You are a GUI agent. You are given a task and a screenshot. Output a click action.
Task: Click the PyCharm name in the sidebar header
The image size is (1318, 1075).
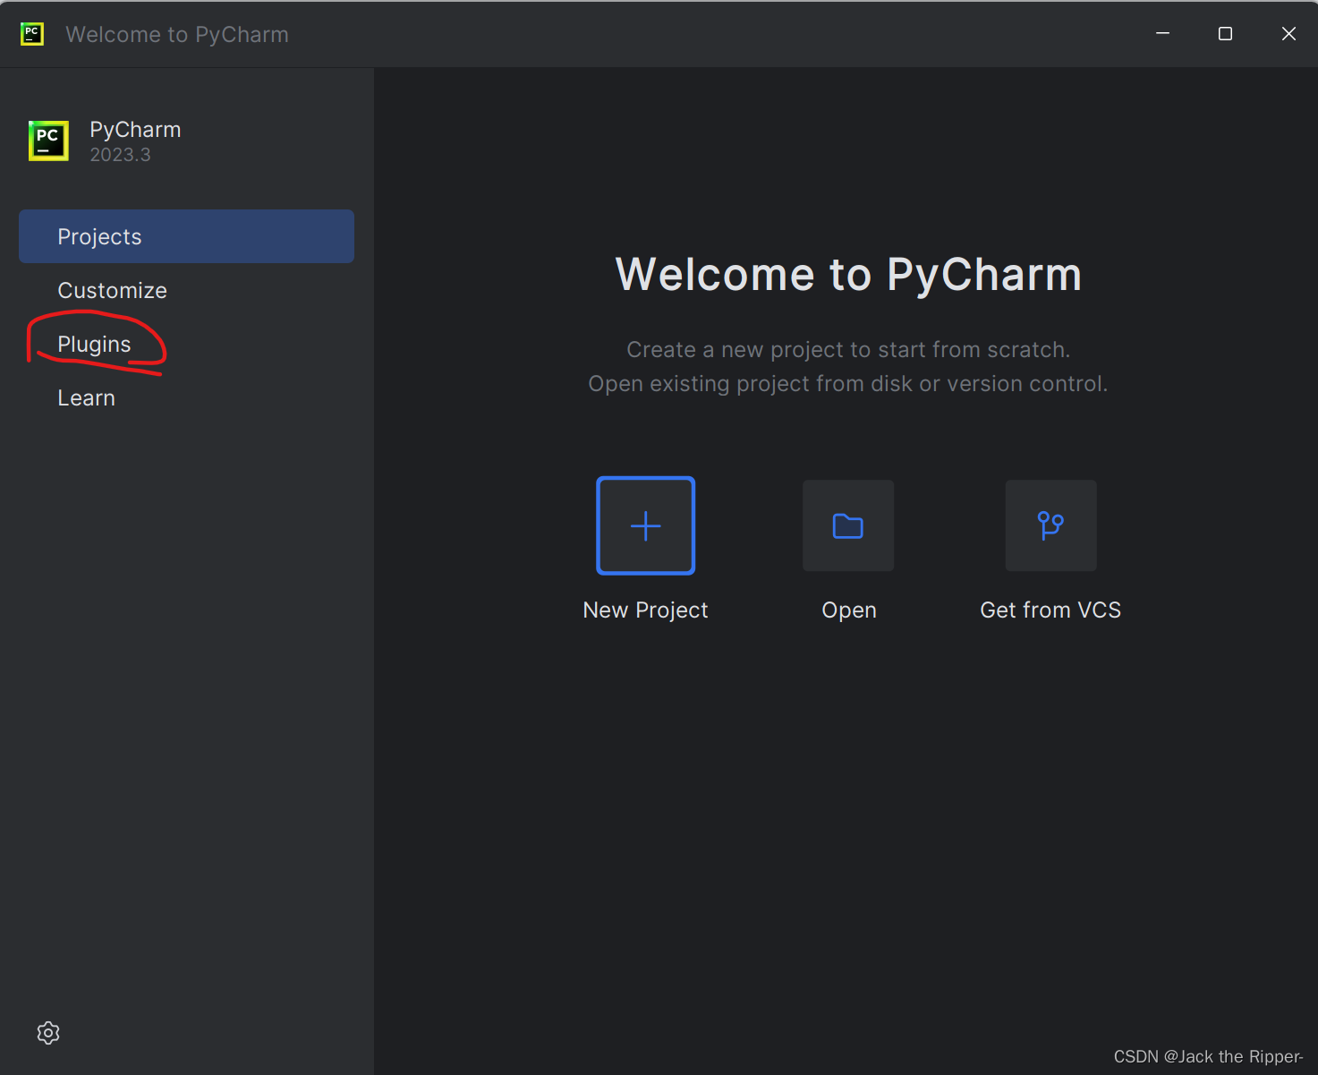(x=135, y=130)
